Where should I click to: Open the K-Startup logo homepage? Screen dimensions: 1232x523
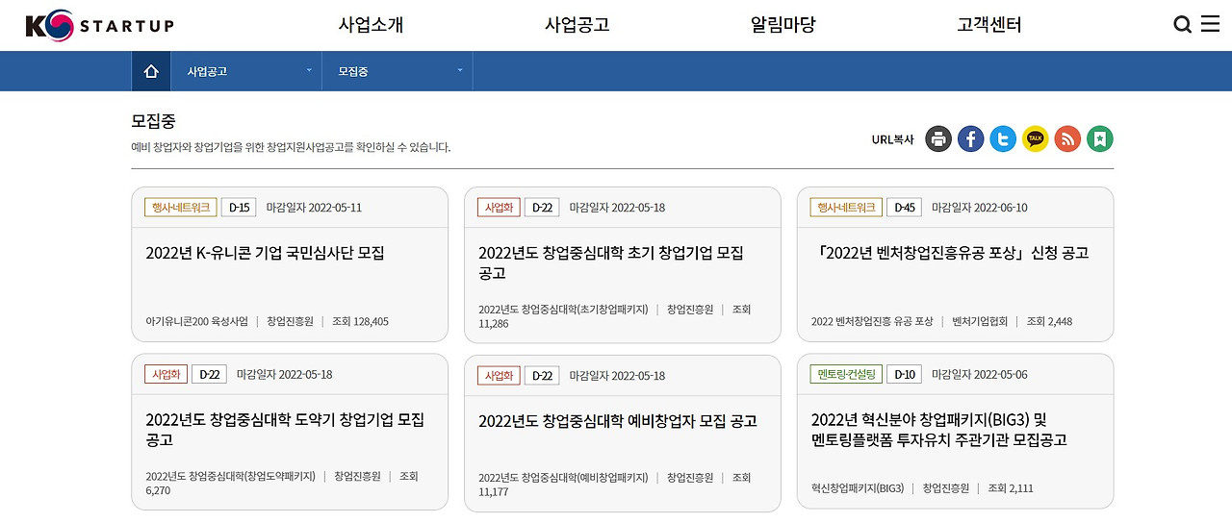[x=99, y=25]
